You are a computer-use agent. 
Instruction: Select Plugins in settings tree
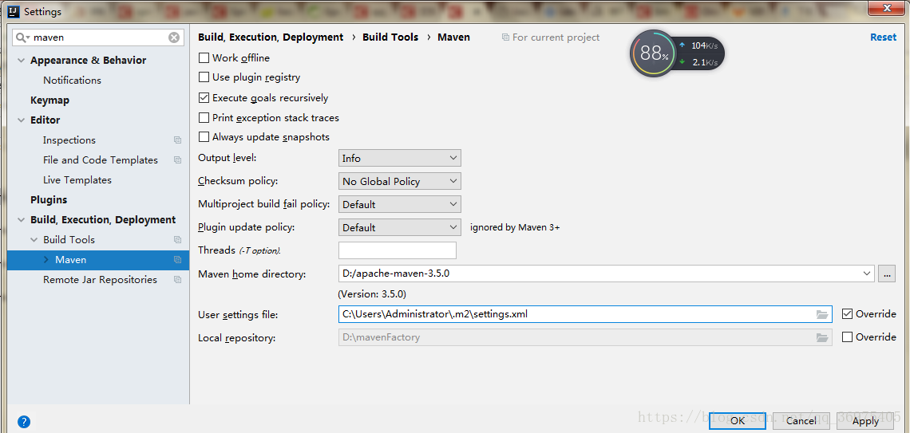(x=49, y=200)
